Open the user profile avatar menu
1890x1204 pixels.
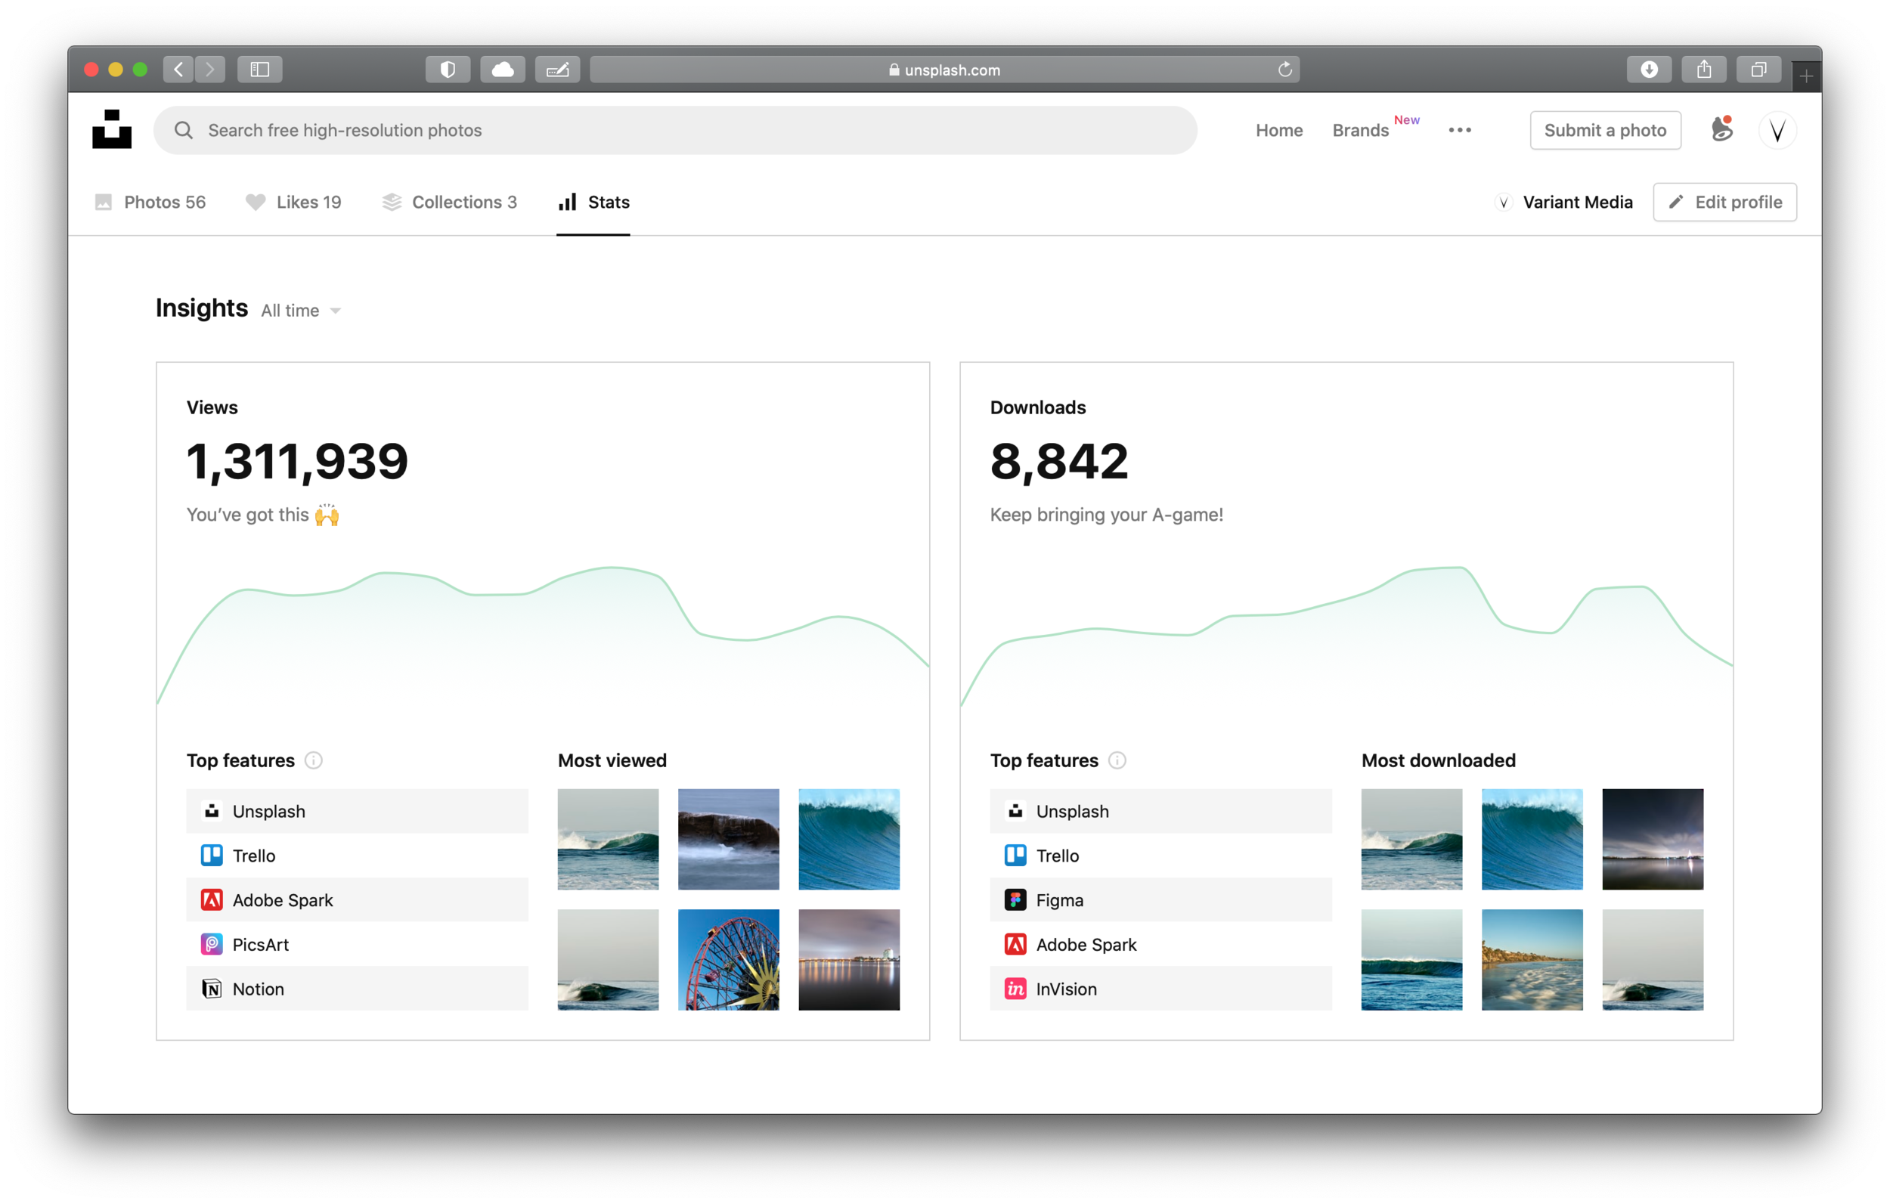(1777, 130)
